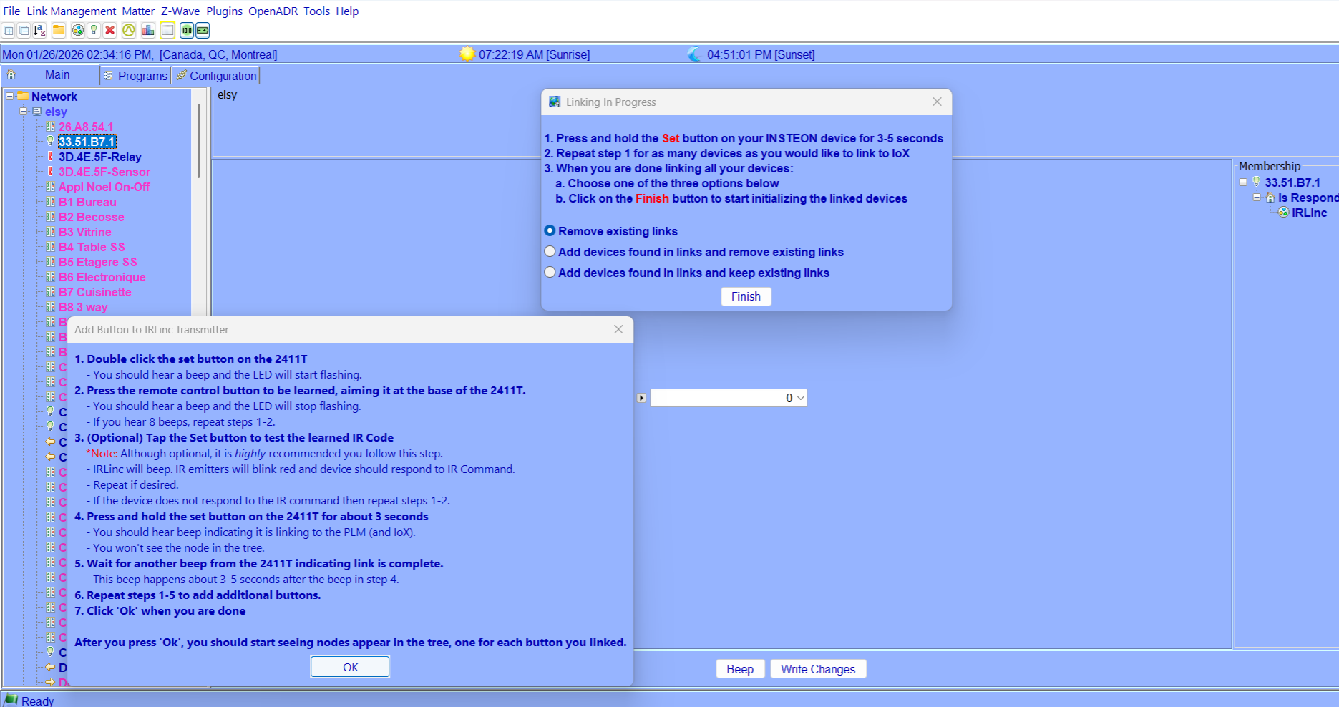Select the Remove existing links option
The height and width of the screenshot is (707, 1339).
(x=550, y=231)
